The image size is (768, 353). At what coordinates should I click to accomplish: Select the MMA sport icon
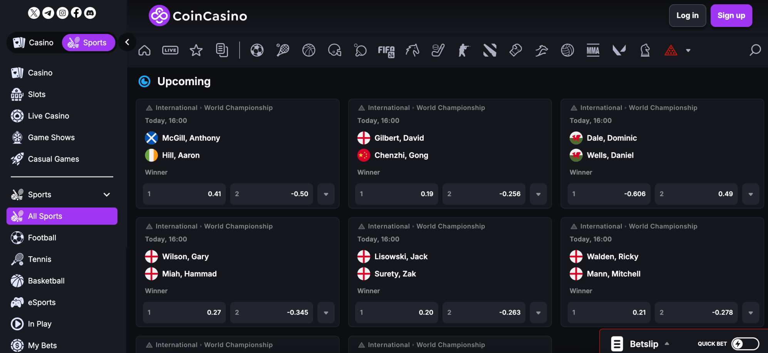593,50
